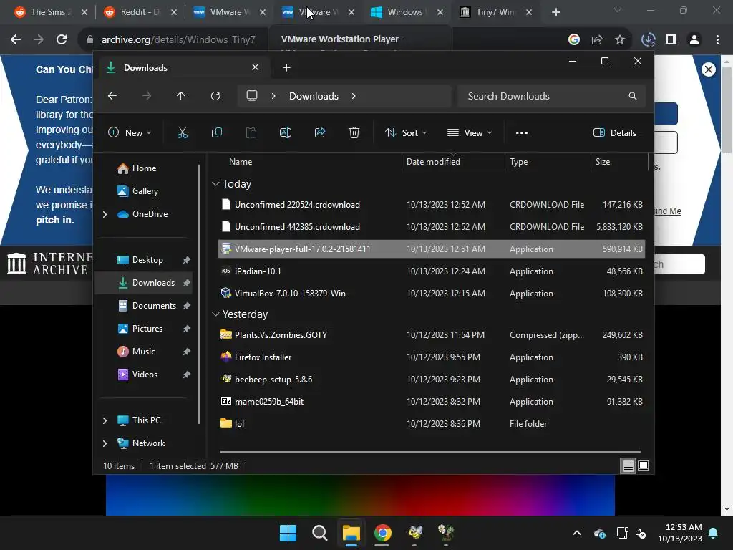
Task: Open Pictures in the navigation pane
Action: pos(147,329)
